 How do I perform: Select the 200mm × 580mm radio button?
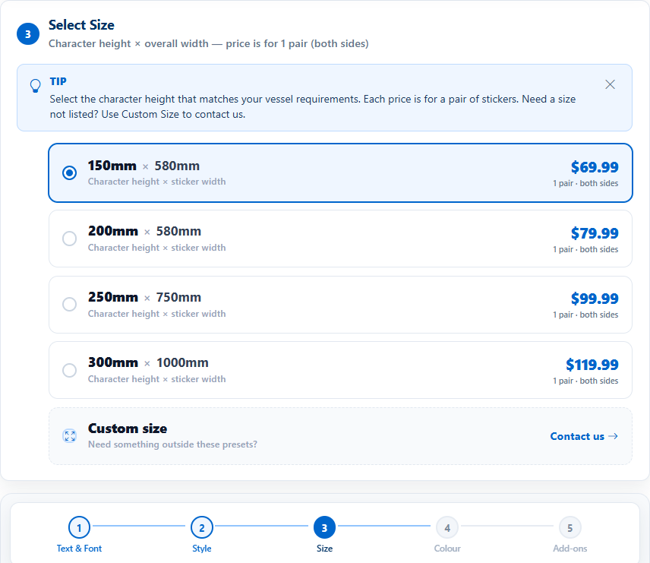point(69,239)
